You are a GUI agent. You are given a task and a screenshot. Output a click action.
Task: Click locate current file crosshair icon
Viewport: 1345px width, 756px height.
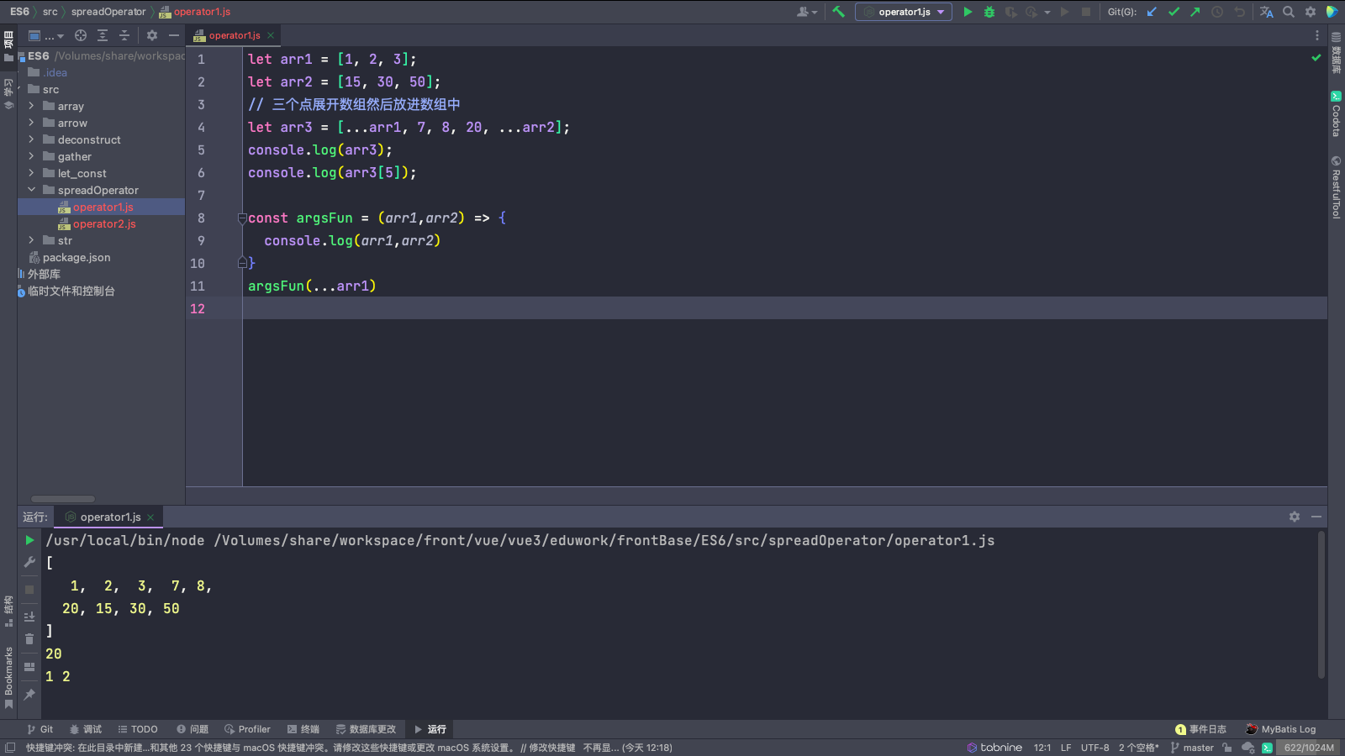(81, 35)
